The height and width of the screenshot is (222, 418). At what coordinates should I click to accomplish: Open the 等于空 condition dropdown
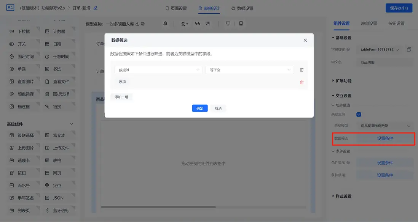(249, 70)
